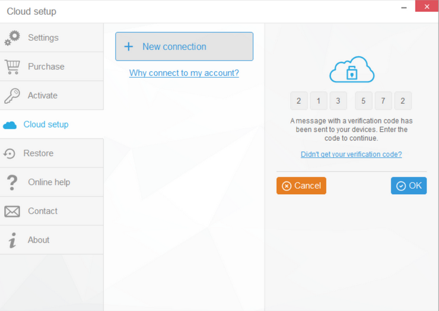
Task: Minimize the Cloud setup window
Action: point(404,8)
